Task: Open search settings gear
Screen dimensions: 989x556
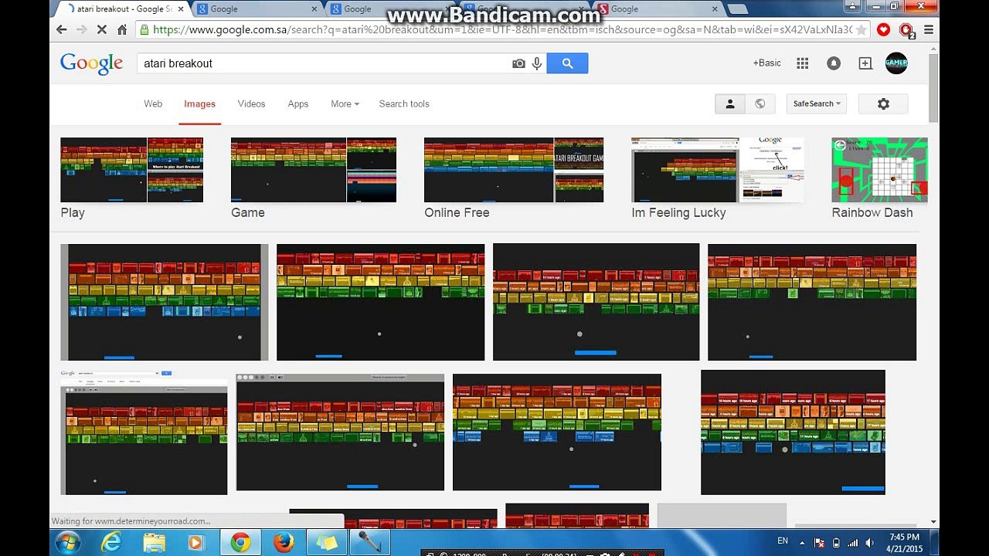Action: point(883,103)
